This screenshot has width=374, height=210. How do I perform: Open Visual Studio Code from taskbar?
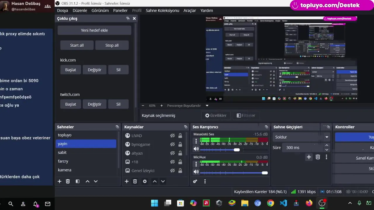click(283, 203)
